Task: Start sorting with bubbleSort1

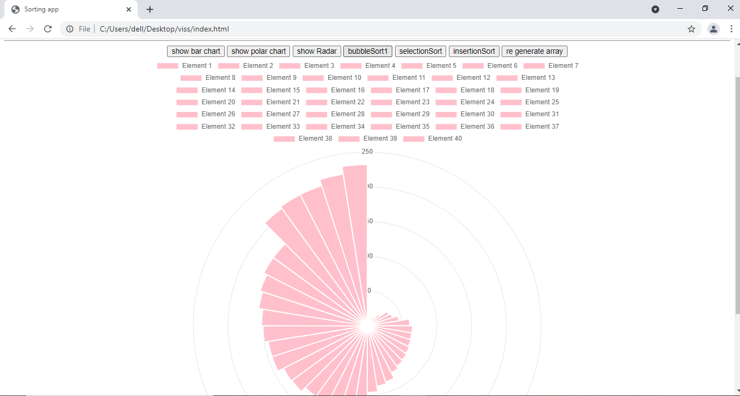Action: (x=367, y=51)
